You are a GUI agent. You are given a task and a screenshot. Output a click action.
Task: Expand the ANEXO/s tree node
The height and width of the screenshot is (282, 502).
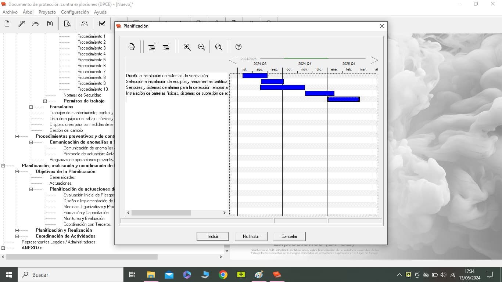click(x=3, y=248)
